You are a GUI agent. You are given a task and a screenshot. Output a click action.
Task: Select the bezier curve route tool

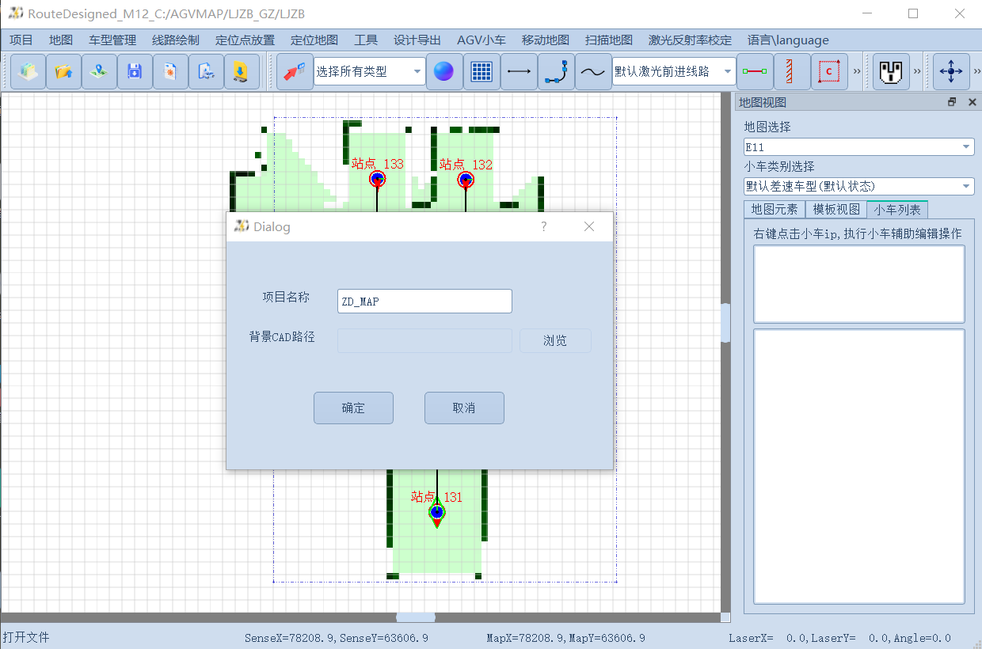(x=556, y=70)
